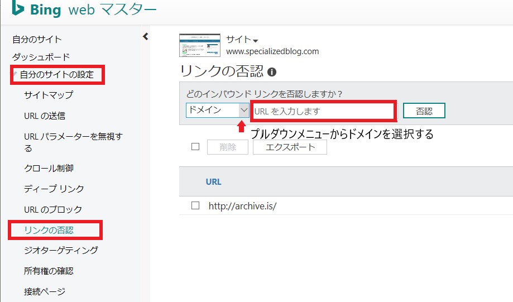This screenshot has height=302, width=513.
Task: Open the URL の送信 menu item
Action: click(x=45, y=116)
